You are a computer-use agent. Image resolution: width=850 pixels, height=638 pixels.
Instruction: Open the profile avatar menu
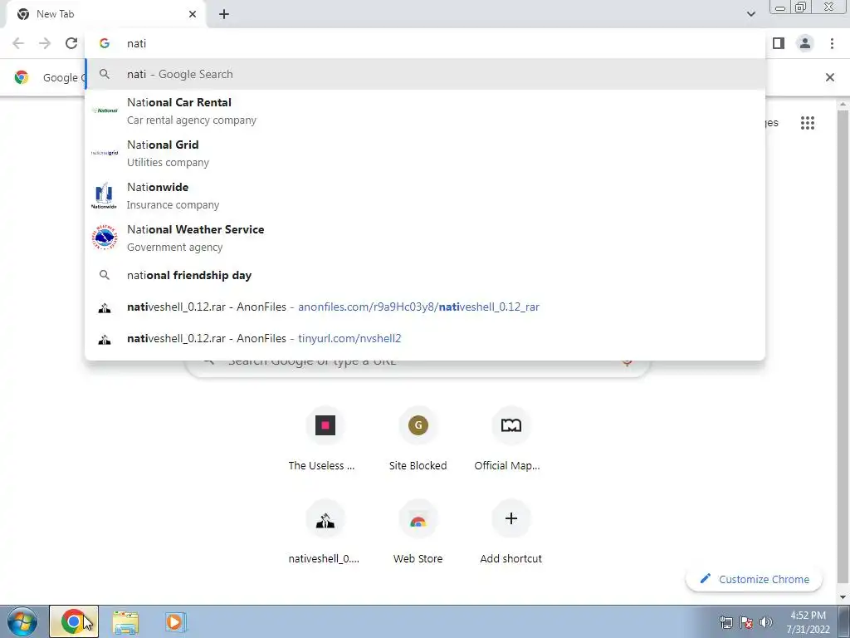coord(805,43)
